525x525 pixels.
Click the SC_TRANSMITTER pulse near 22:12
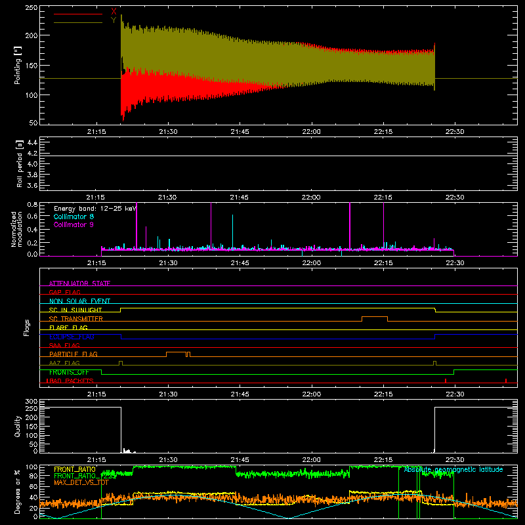[375, 318]
